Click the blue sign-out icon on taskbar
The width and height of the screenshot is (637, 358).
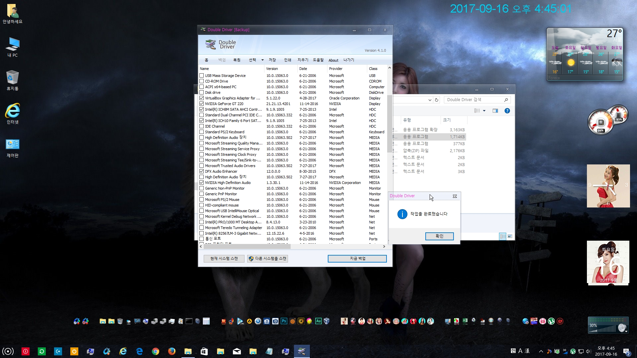[58, 351]
